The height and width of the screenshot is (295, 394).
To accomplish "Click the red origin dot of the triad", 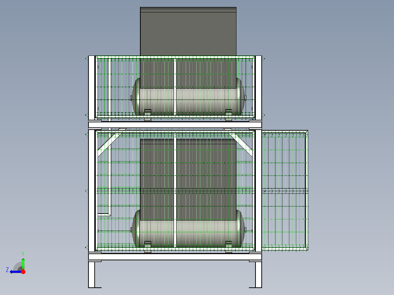I will [23, 272].
